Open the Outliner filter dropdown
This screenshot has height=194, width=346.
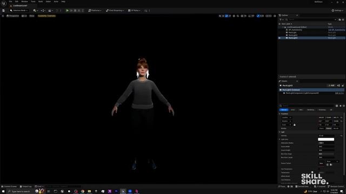281,20
